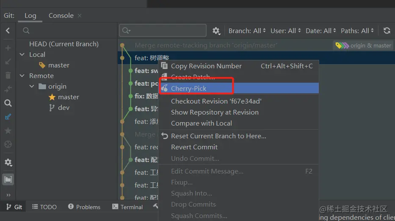Choose Squash Commits menu item
Image resolution: width=395 pixels, height=221 pixels.
[x=238, y=216]
